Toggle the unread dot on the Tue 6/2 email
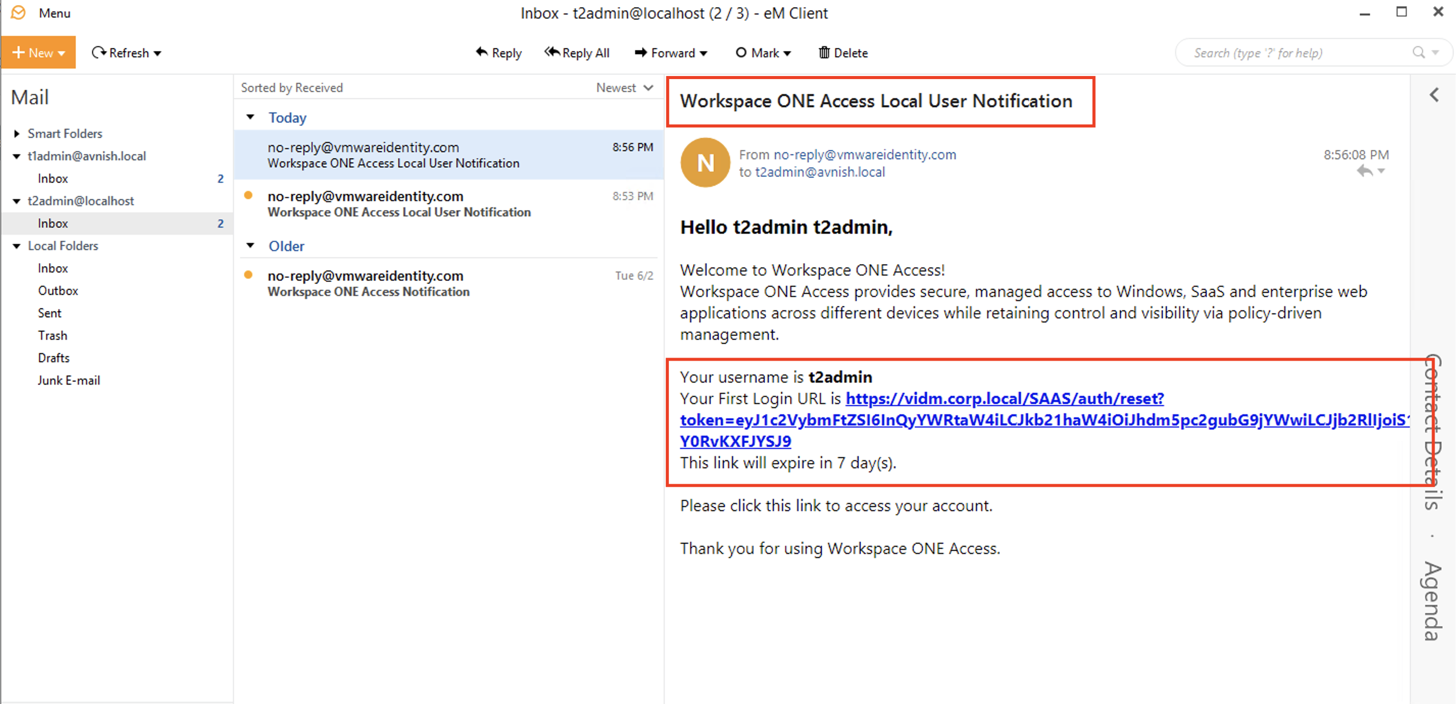Screen dimensions: 1456x704 click(248, 275)
